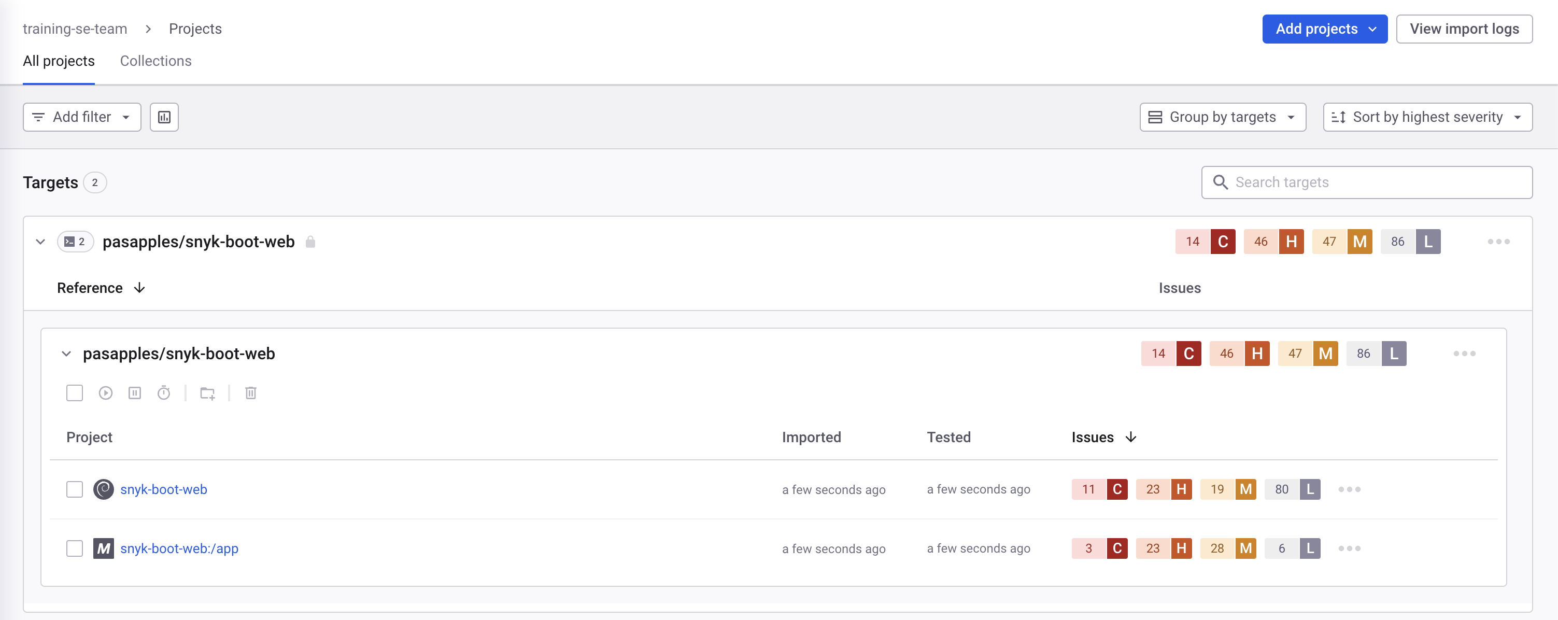Click the retest (play) icon in bulk actions
This screenshot has height=620, width=1558.
click(x=105, y=393)
